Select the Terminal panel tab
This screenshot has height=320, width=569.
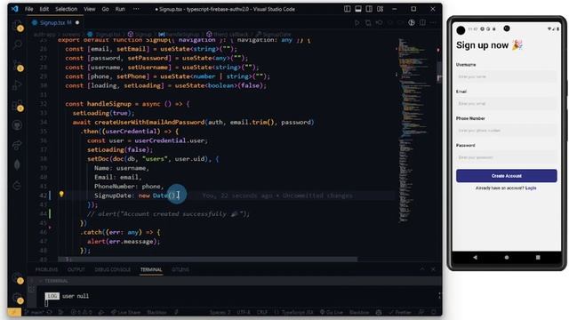click(x=151, y=269)
